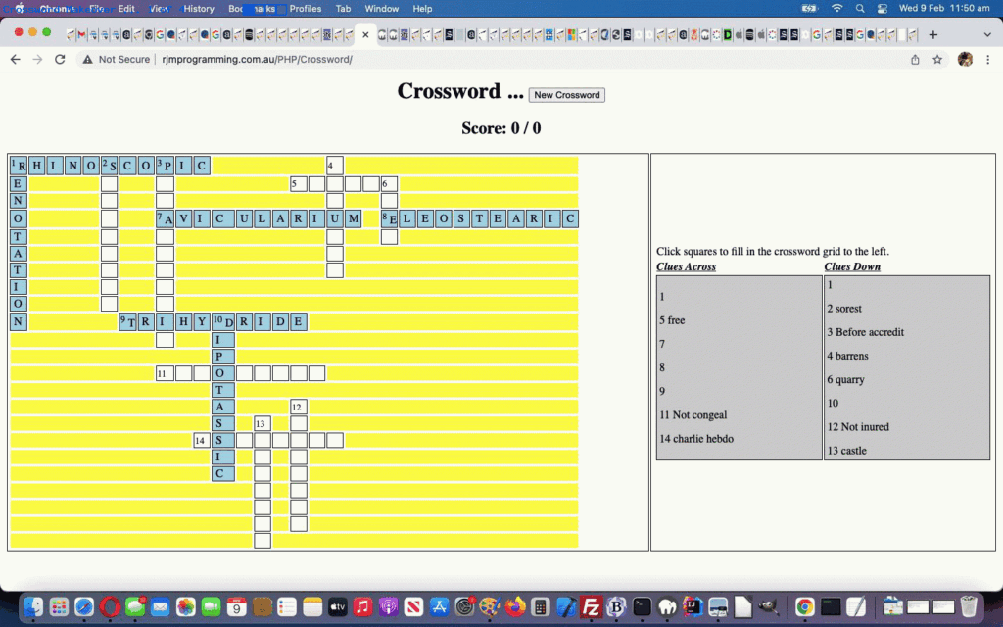Bookmark this page with the star icon
The image size is (1003, 627).
tap(937, 59)
